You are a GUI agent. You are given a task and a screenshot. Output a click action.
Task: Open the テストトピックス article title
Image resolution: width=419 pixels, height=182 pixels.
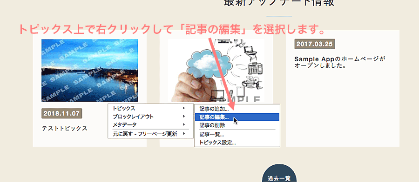point(64,129)
